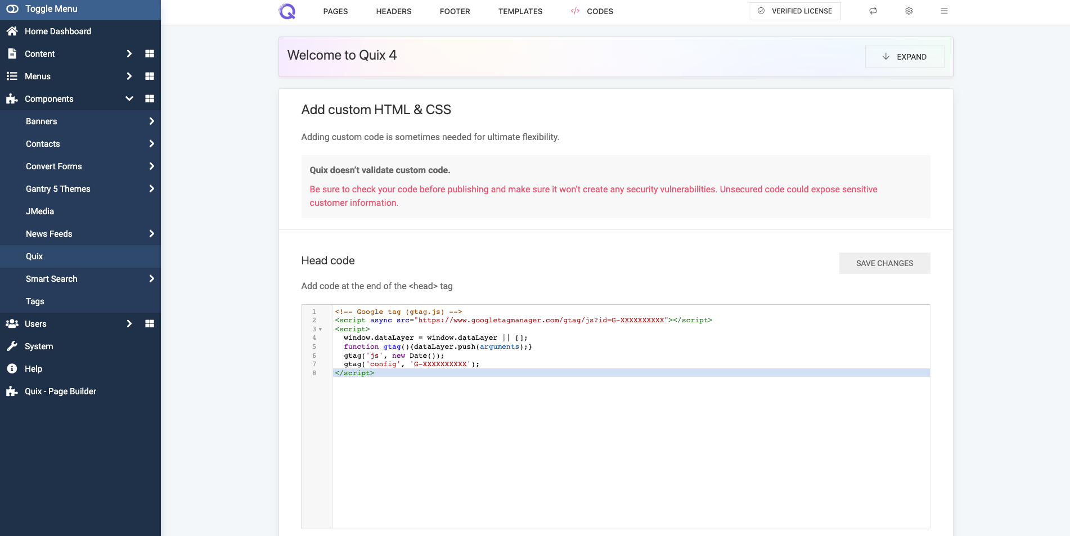Click EXPAND on Welcome banner
Viewport: 1070px width, 536px height.
point(904,57)
